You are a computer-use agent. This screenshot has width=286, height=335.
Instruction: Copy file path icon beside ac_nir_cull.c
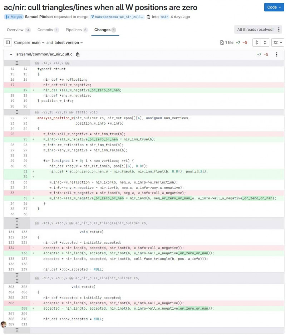[x=78, y=55]
